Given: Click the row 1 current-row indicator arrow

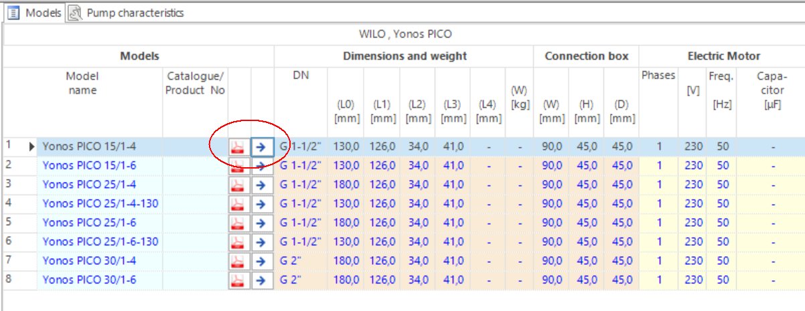Looking at the screenshot, I should click(31, 146).
